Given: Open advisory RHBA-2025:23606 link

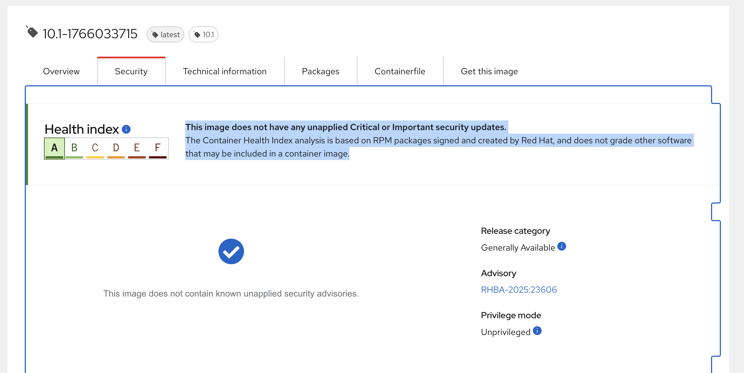Looking at the screenshot, I should [x=519, y=289].
